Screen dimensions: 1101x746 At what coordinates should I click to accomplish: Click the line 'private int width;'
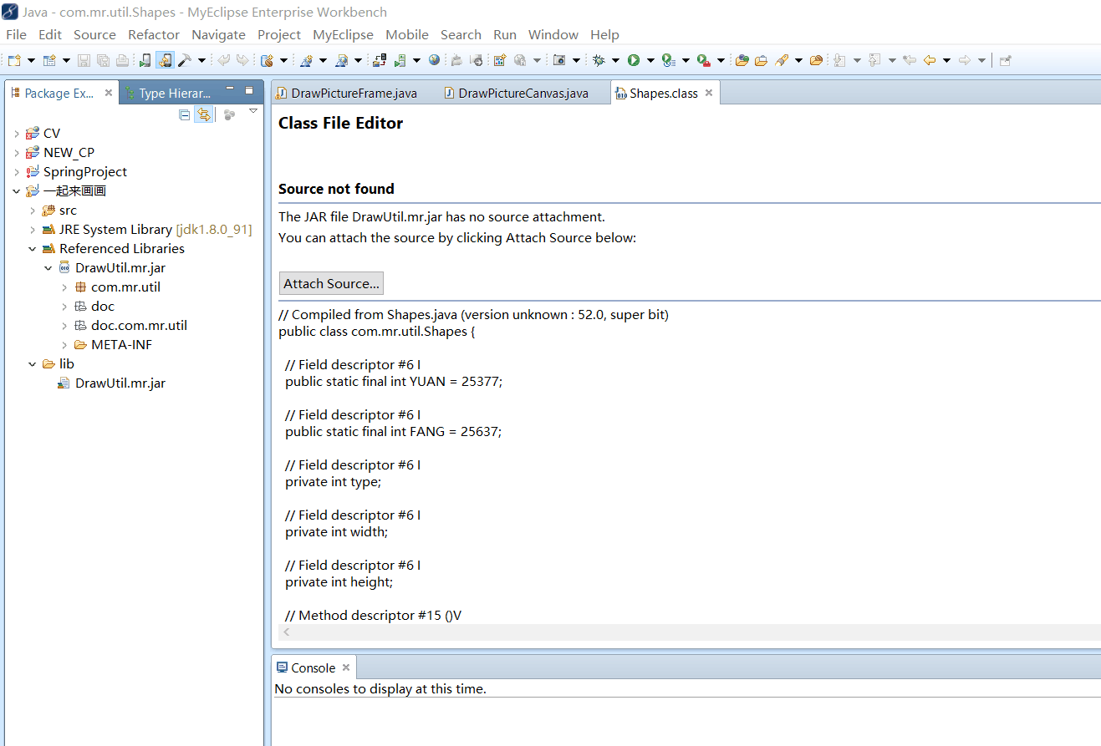(x=336, y=531)
